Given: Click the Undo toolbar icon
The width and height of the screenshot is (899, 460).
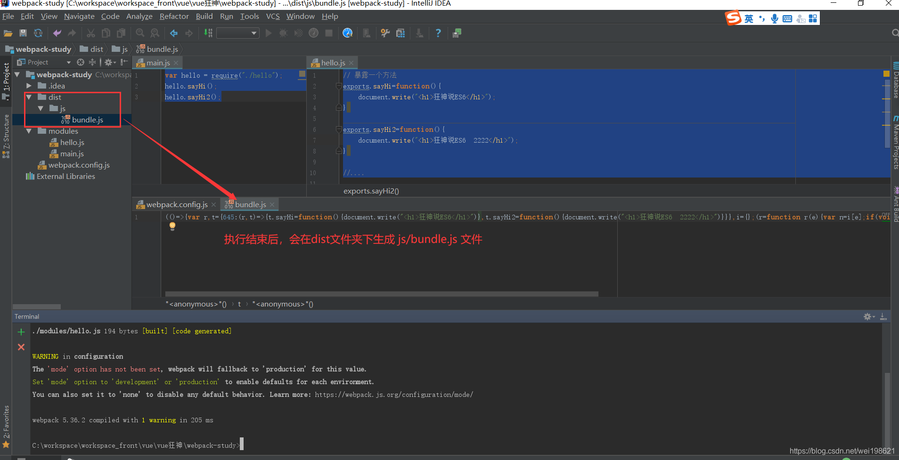Looking at the screenshot, I should click(x=57, y=33).
